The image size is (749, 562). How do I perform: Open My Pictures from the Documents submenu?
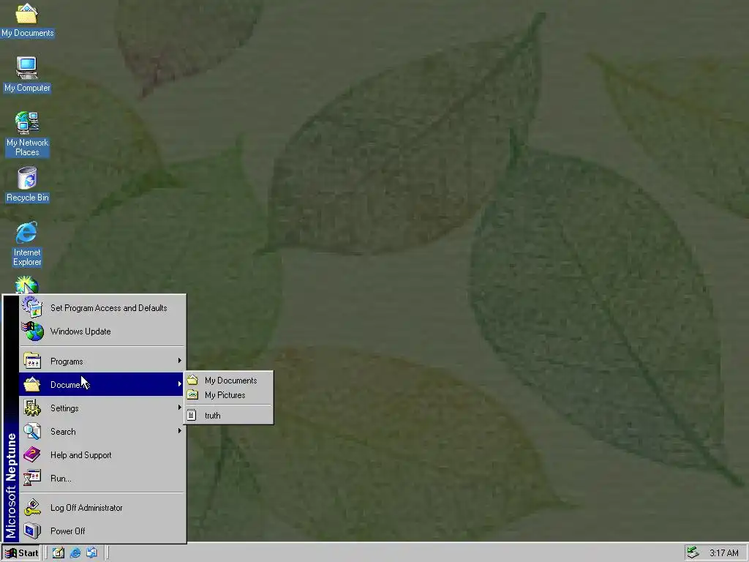228,394
